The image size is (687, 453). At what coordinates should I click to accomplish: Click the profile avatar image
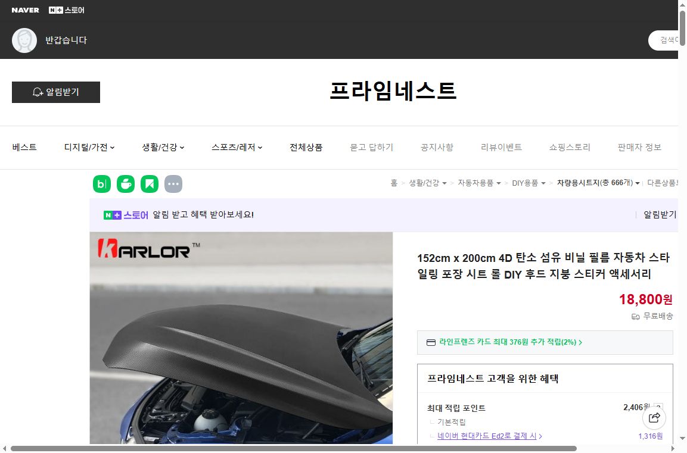[x=24, y=40]
